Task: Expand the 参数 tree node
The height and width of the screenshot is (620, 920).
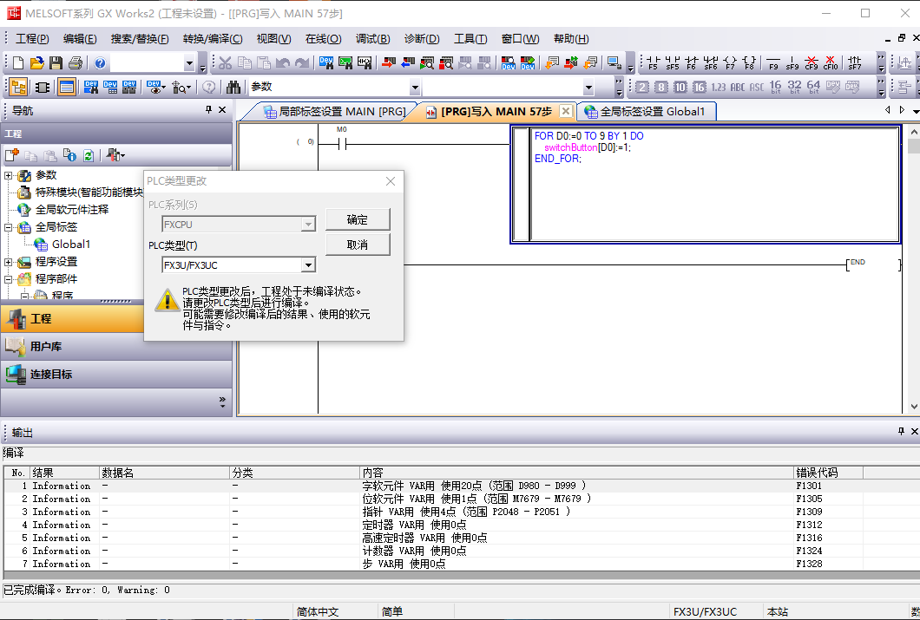Action: click(9, 175)
